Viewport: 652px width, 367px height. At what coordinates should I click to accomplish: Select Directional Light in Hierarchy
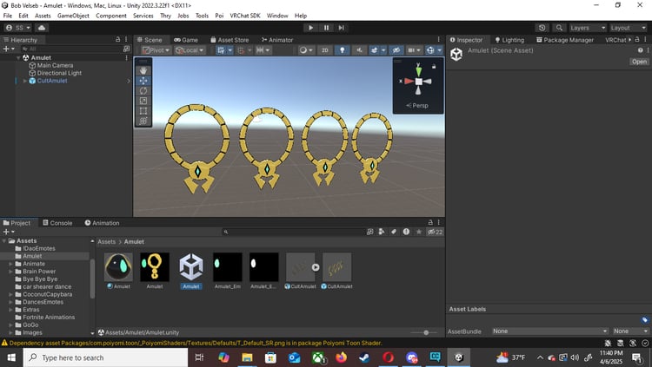point(59,73)
